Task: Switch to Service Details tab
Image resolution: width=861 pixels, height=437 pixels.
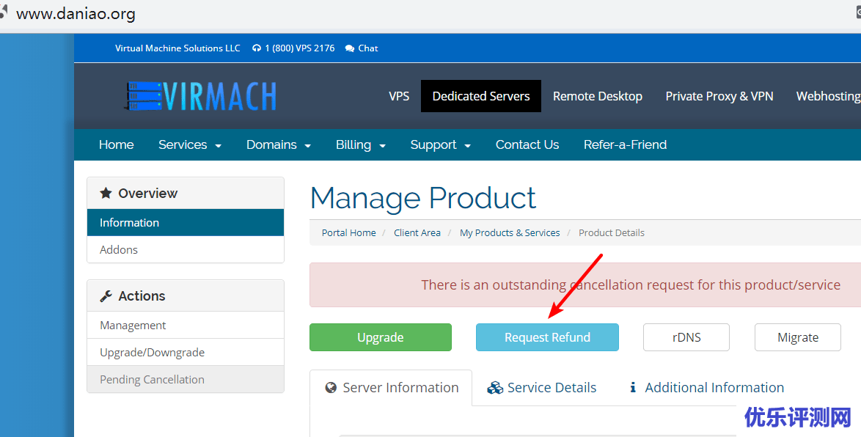Action: [541, 388]
